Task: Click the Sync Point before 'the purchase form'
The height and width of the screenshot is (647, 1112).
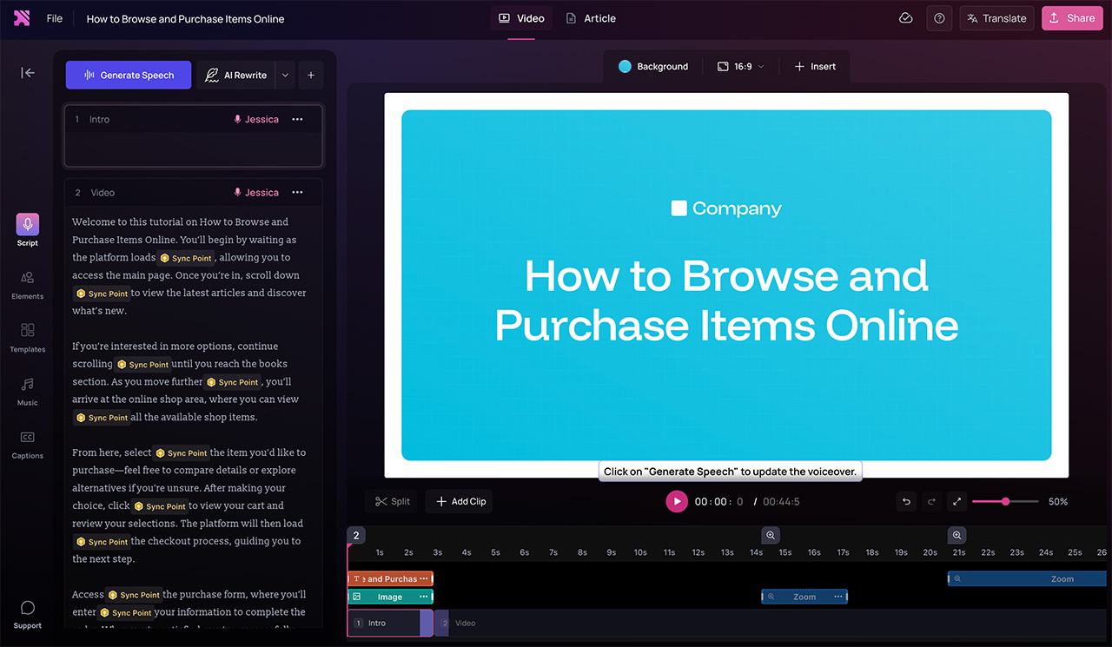Action: pyautogui.click(x=135, y=595)
